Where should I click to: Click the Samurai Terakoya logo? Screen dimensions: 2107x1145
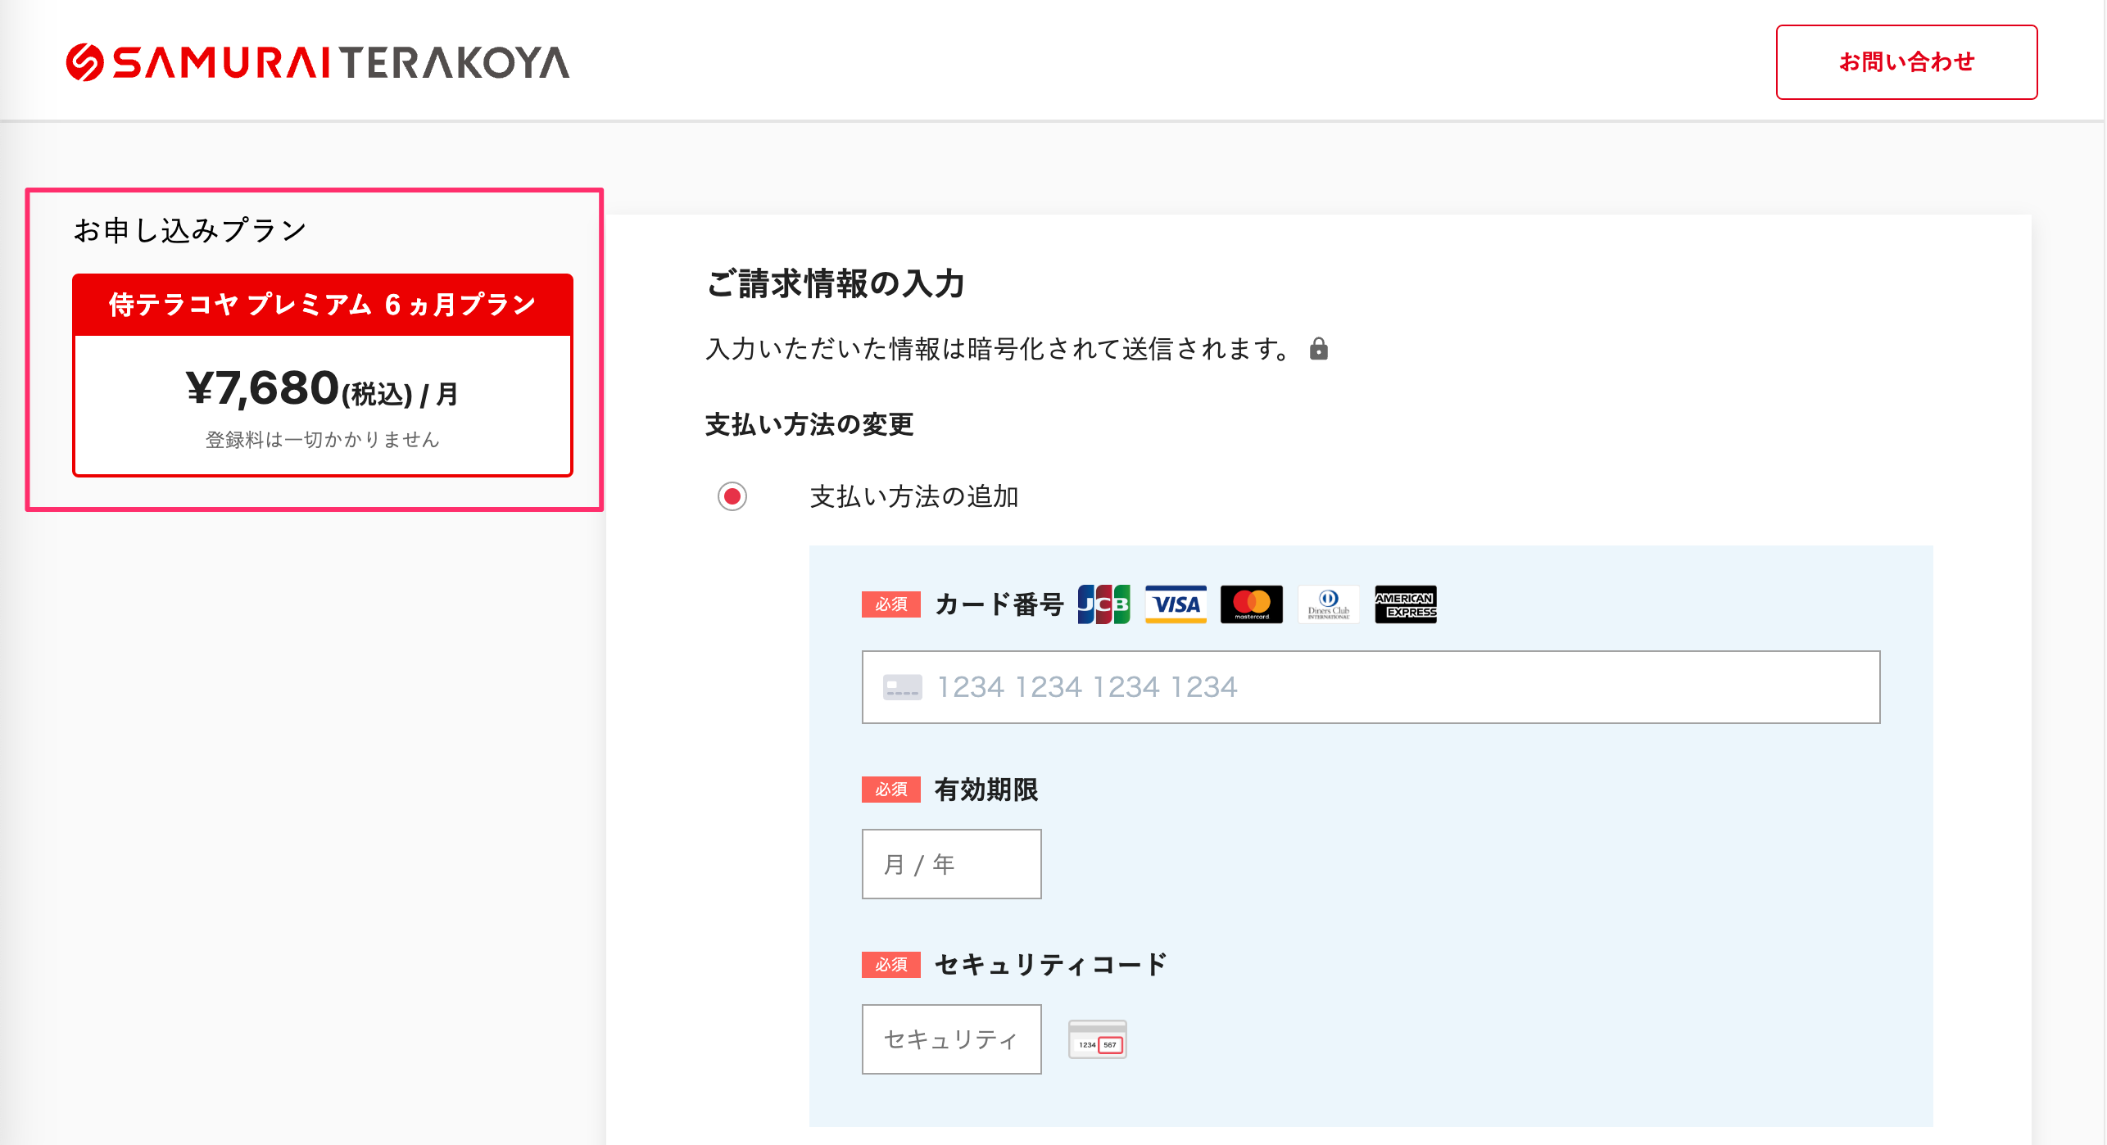click(x=318, y=63)
